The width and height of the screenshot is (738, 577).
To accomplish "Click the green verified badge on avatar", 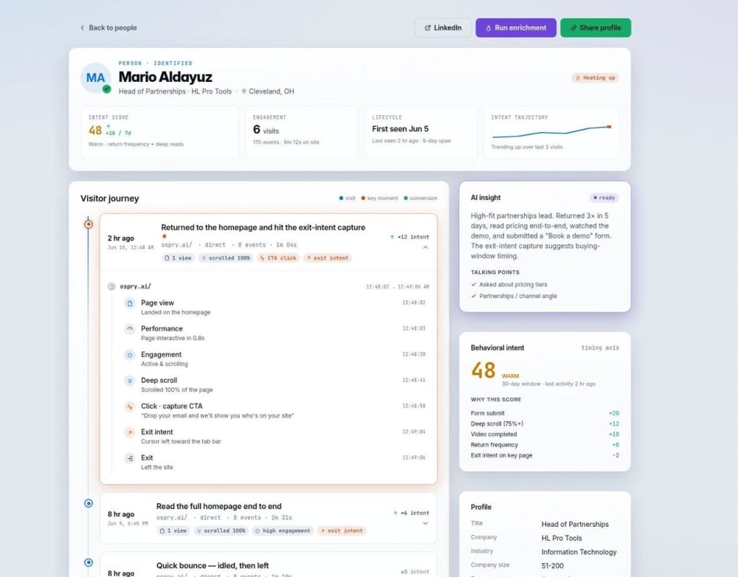I will pyautogui.click(x=107, y=89).
